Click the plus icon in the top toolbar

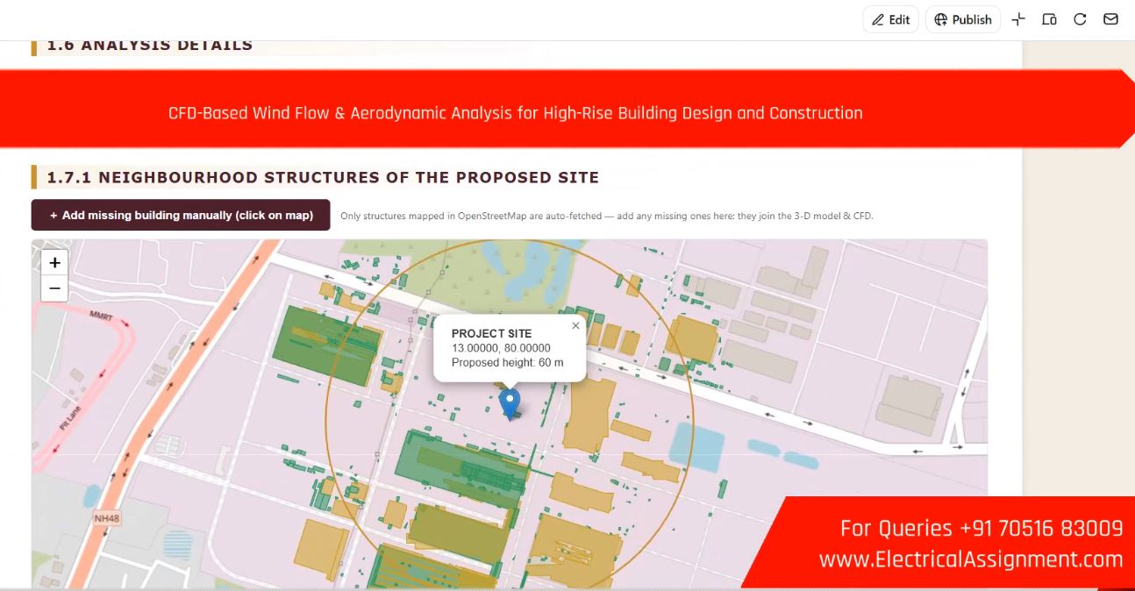[1018, 19]
